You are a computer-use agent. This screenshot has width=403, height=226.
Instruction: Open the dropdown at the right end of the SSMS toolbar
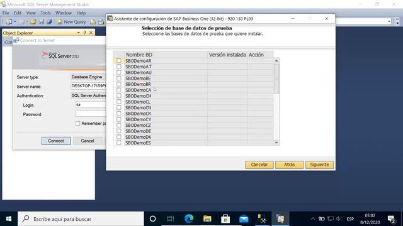[389, 21]
